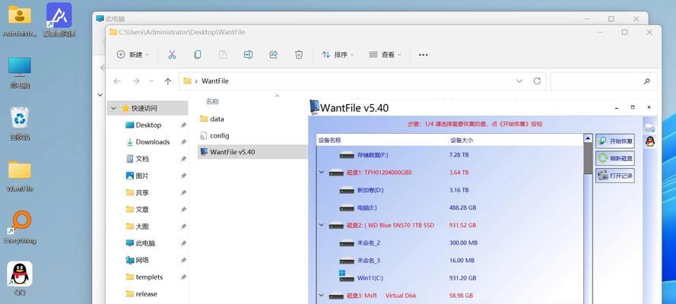Click the Paste icon in Explorer toolbar

coord(223,55)
